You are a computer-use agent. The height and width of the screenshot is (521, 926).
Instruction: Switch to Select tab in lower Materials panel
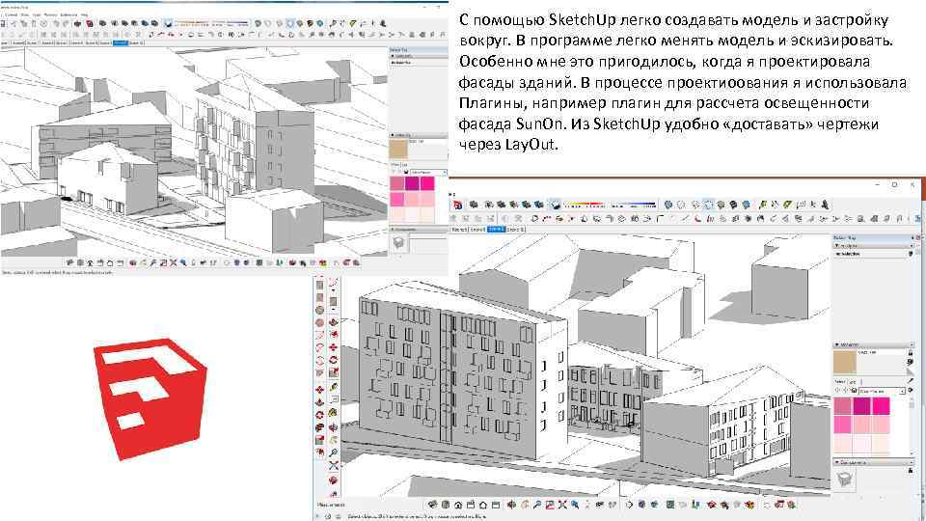click(840, 382)
